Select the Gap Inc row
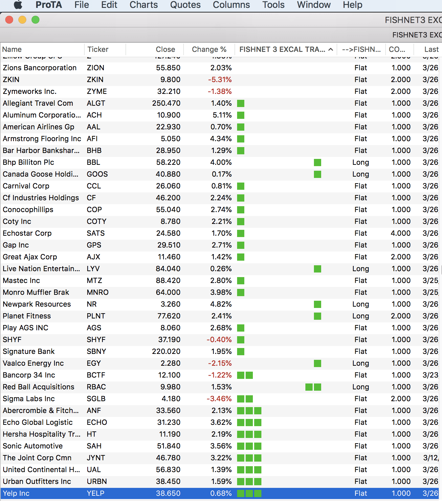 [220, 245]
